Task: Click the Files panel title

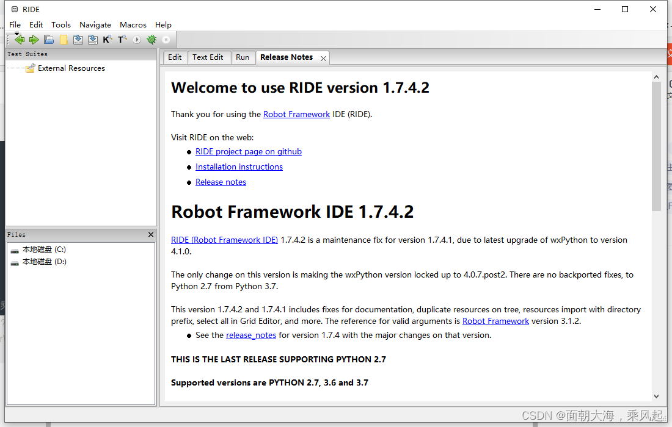Action: 16,234
